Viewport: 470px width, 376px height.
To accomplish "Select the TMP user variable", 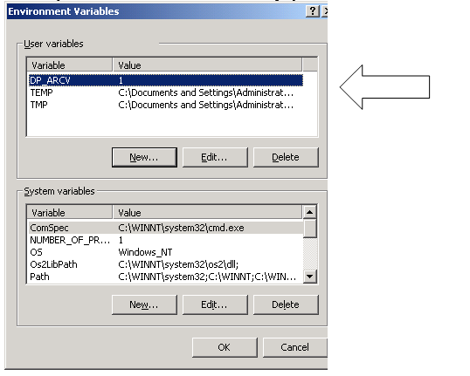I will click(166, 105).
